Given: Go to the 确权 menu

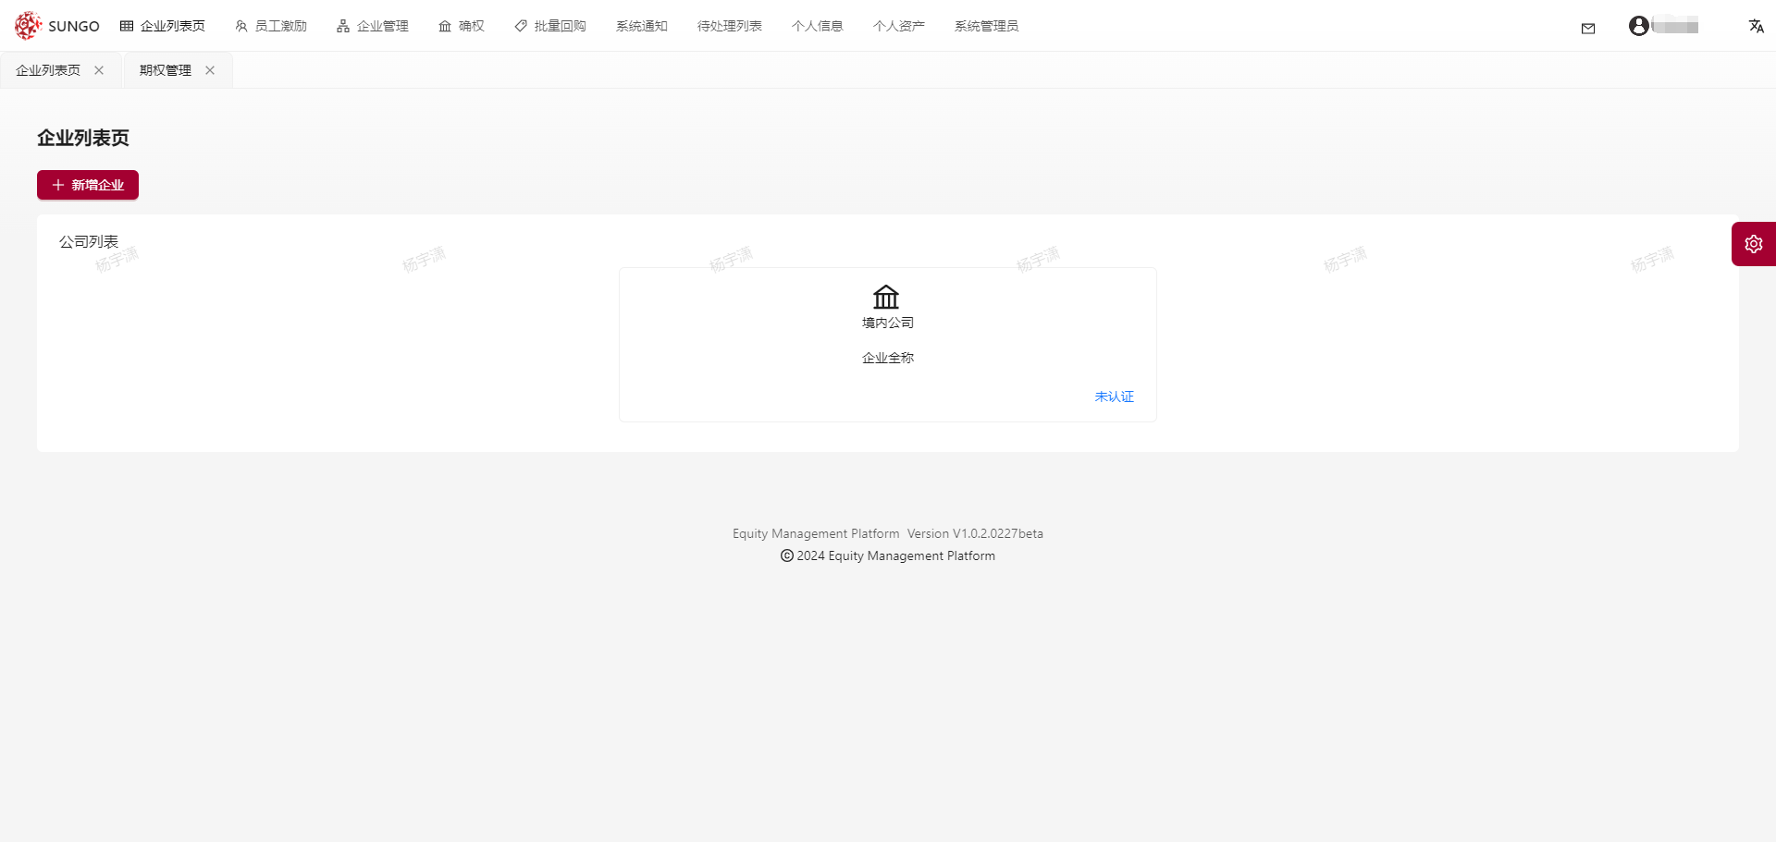Looking at the screenshot, I should coord(462,26).
